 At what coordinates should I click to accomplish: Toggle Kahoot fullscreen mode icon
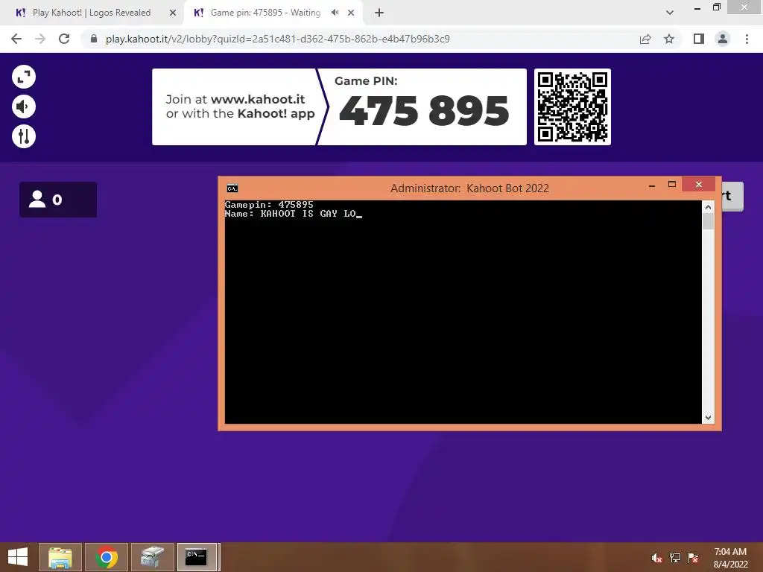[x=24, y=77]
